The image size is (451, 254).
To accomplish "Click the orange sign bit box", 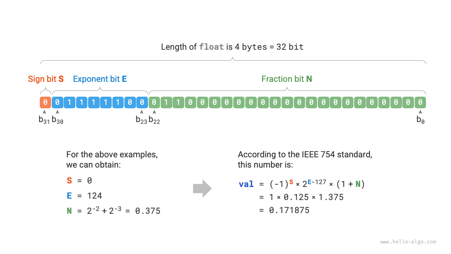I will tap(45, 102).
